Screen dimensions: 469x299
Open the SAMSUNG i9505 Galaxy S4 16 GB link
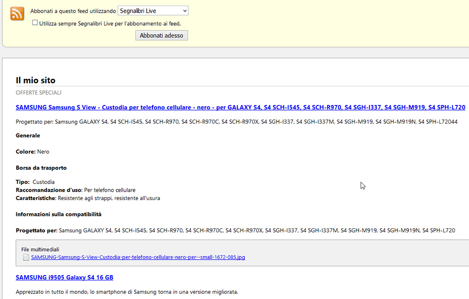[65, 277]
